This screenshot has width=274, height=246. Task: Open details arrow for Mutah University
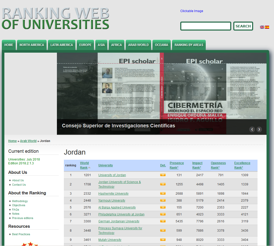(x=163, y=240)
